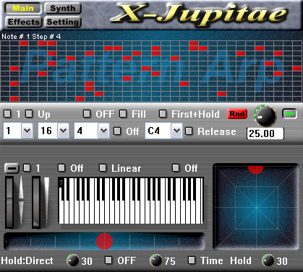Toggle the Time checkbox
The image size is (303, 272).
[192, 260]
